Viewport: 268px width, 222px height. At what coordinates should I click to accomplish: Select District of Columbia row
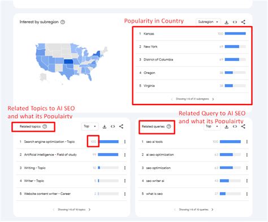[192, 60]
